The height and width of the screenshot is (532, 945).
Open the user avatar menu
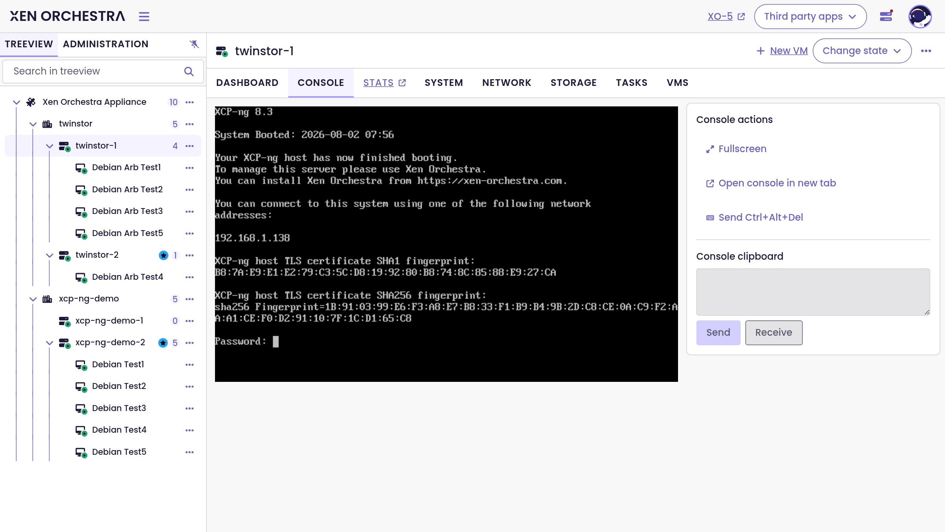(x=920, y=17)
